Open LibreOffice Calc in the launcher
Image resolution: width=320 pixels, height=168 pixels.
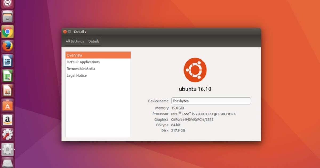click(x=7, y=76)
